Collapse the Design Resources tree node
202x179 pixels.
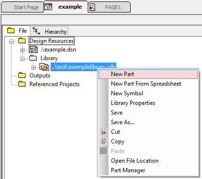click(11, 41)
